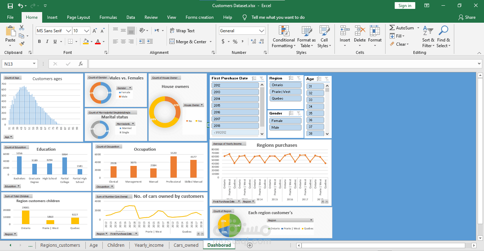Click the Format Painter brush icon

click(22, 44)
